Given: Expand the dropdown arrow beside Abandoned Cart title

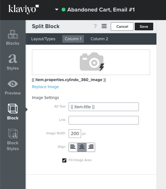Looking at the screenshot, I should pyautogui.click(x=57, y=10).
